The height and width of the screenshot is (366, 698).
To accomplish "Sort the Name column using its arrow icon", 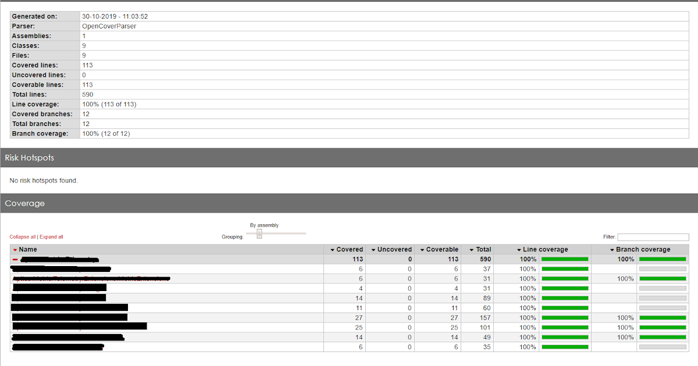I will tap(15, 249).
